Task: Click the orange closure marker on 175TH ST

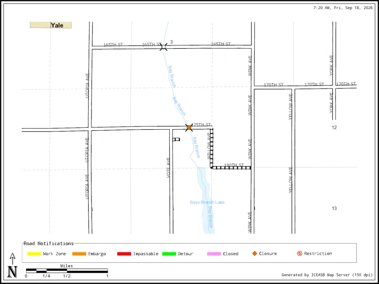Action: click(189, 127)
